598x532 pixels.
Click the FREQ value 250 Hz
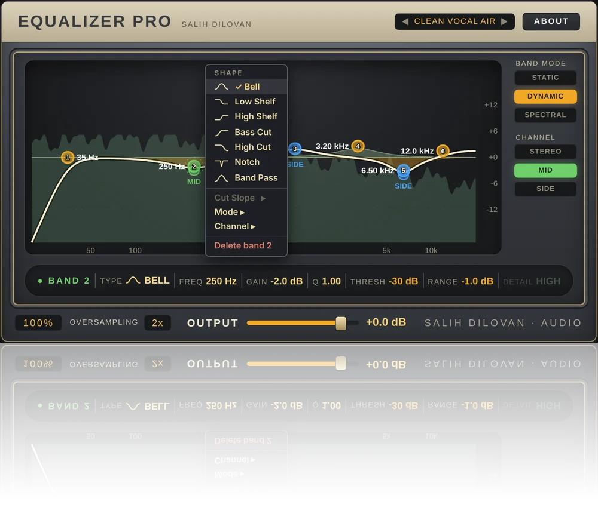(x=221, y=281)
